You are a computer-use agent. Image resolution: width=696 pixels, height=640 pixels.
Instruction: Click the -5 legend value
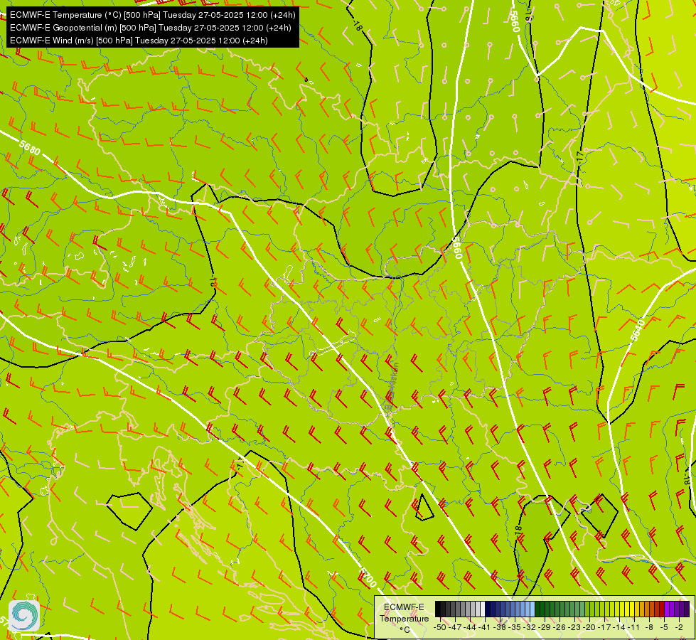pos(664,627)
